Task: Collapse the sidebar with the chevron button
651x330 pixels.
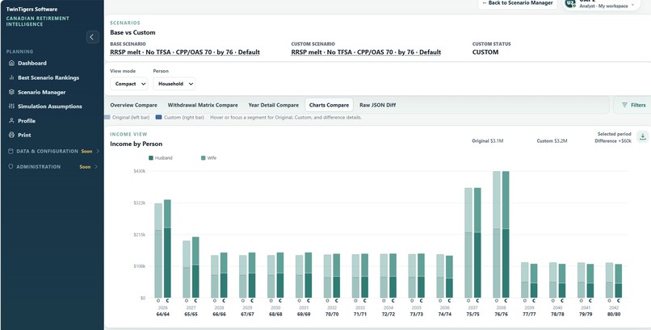Action: (x=93, y=37)
